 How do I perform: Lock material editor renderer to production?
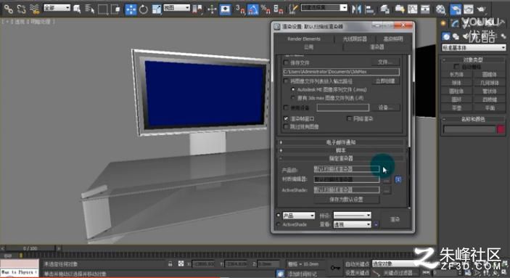pos(398,179)
